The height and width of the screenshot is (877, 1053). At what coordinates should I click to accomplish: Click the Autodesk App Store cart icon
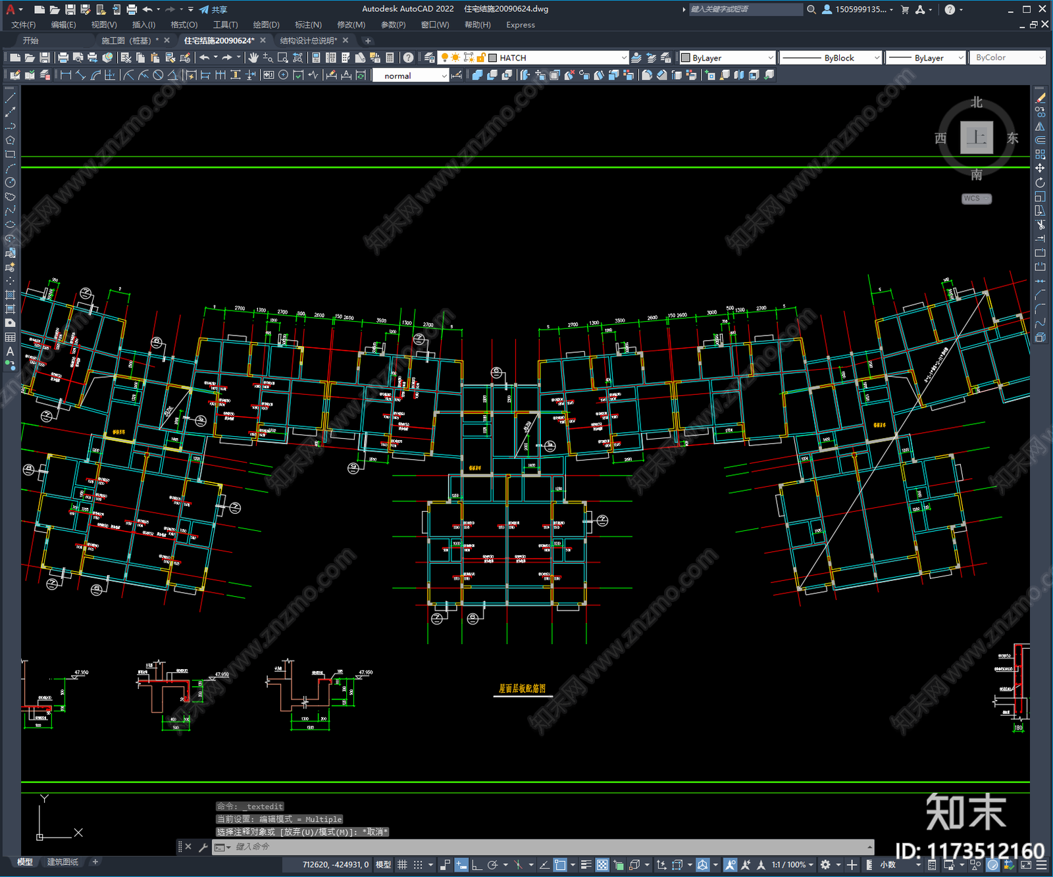point(905,9)
